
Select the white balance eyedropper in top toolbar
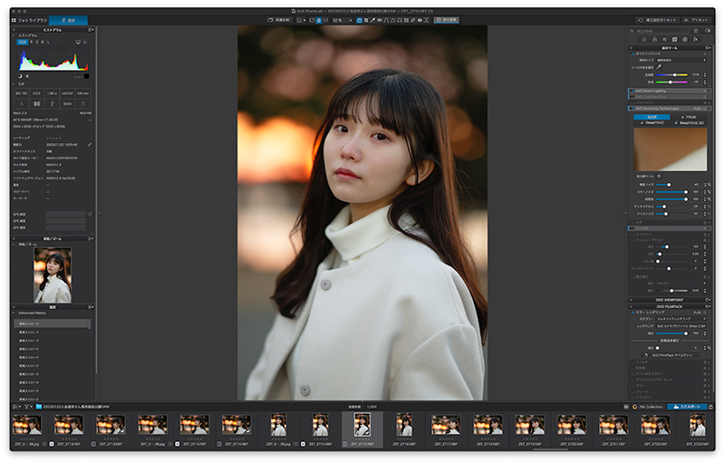click(x=372, y=20)
